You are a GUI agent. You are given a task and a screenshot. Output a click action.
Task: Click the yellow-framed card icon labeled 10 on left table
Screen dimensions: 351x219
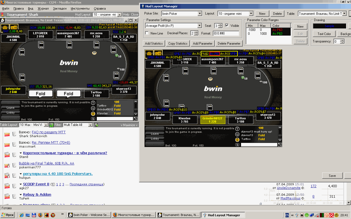click(x=14, y=27)
